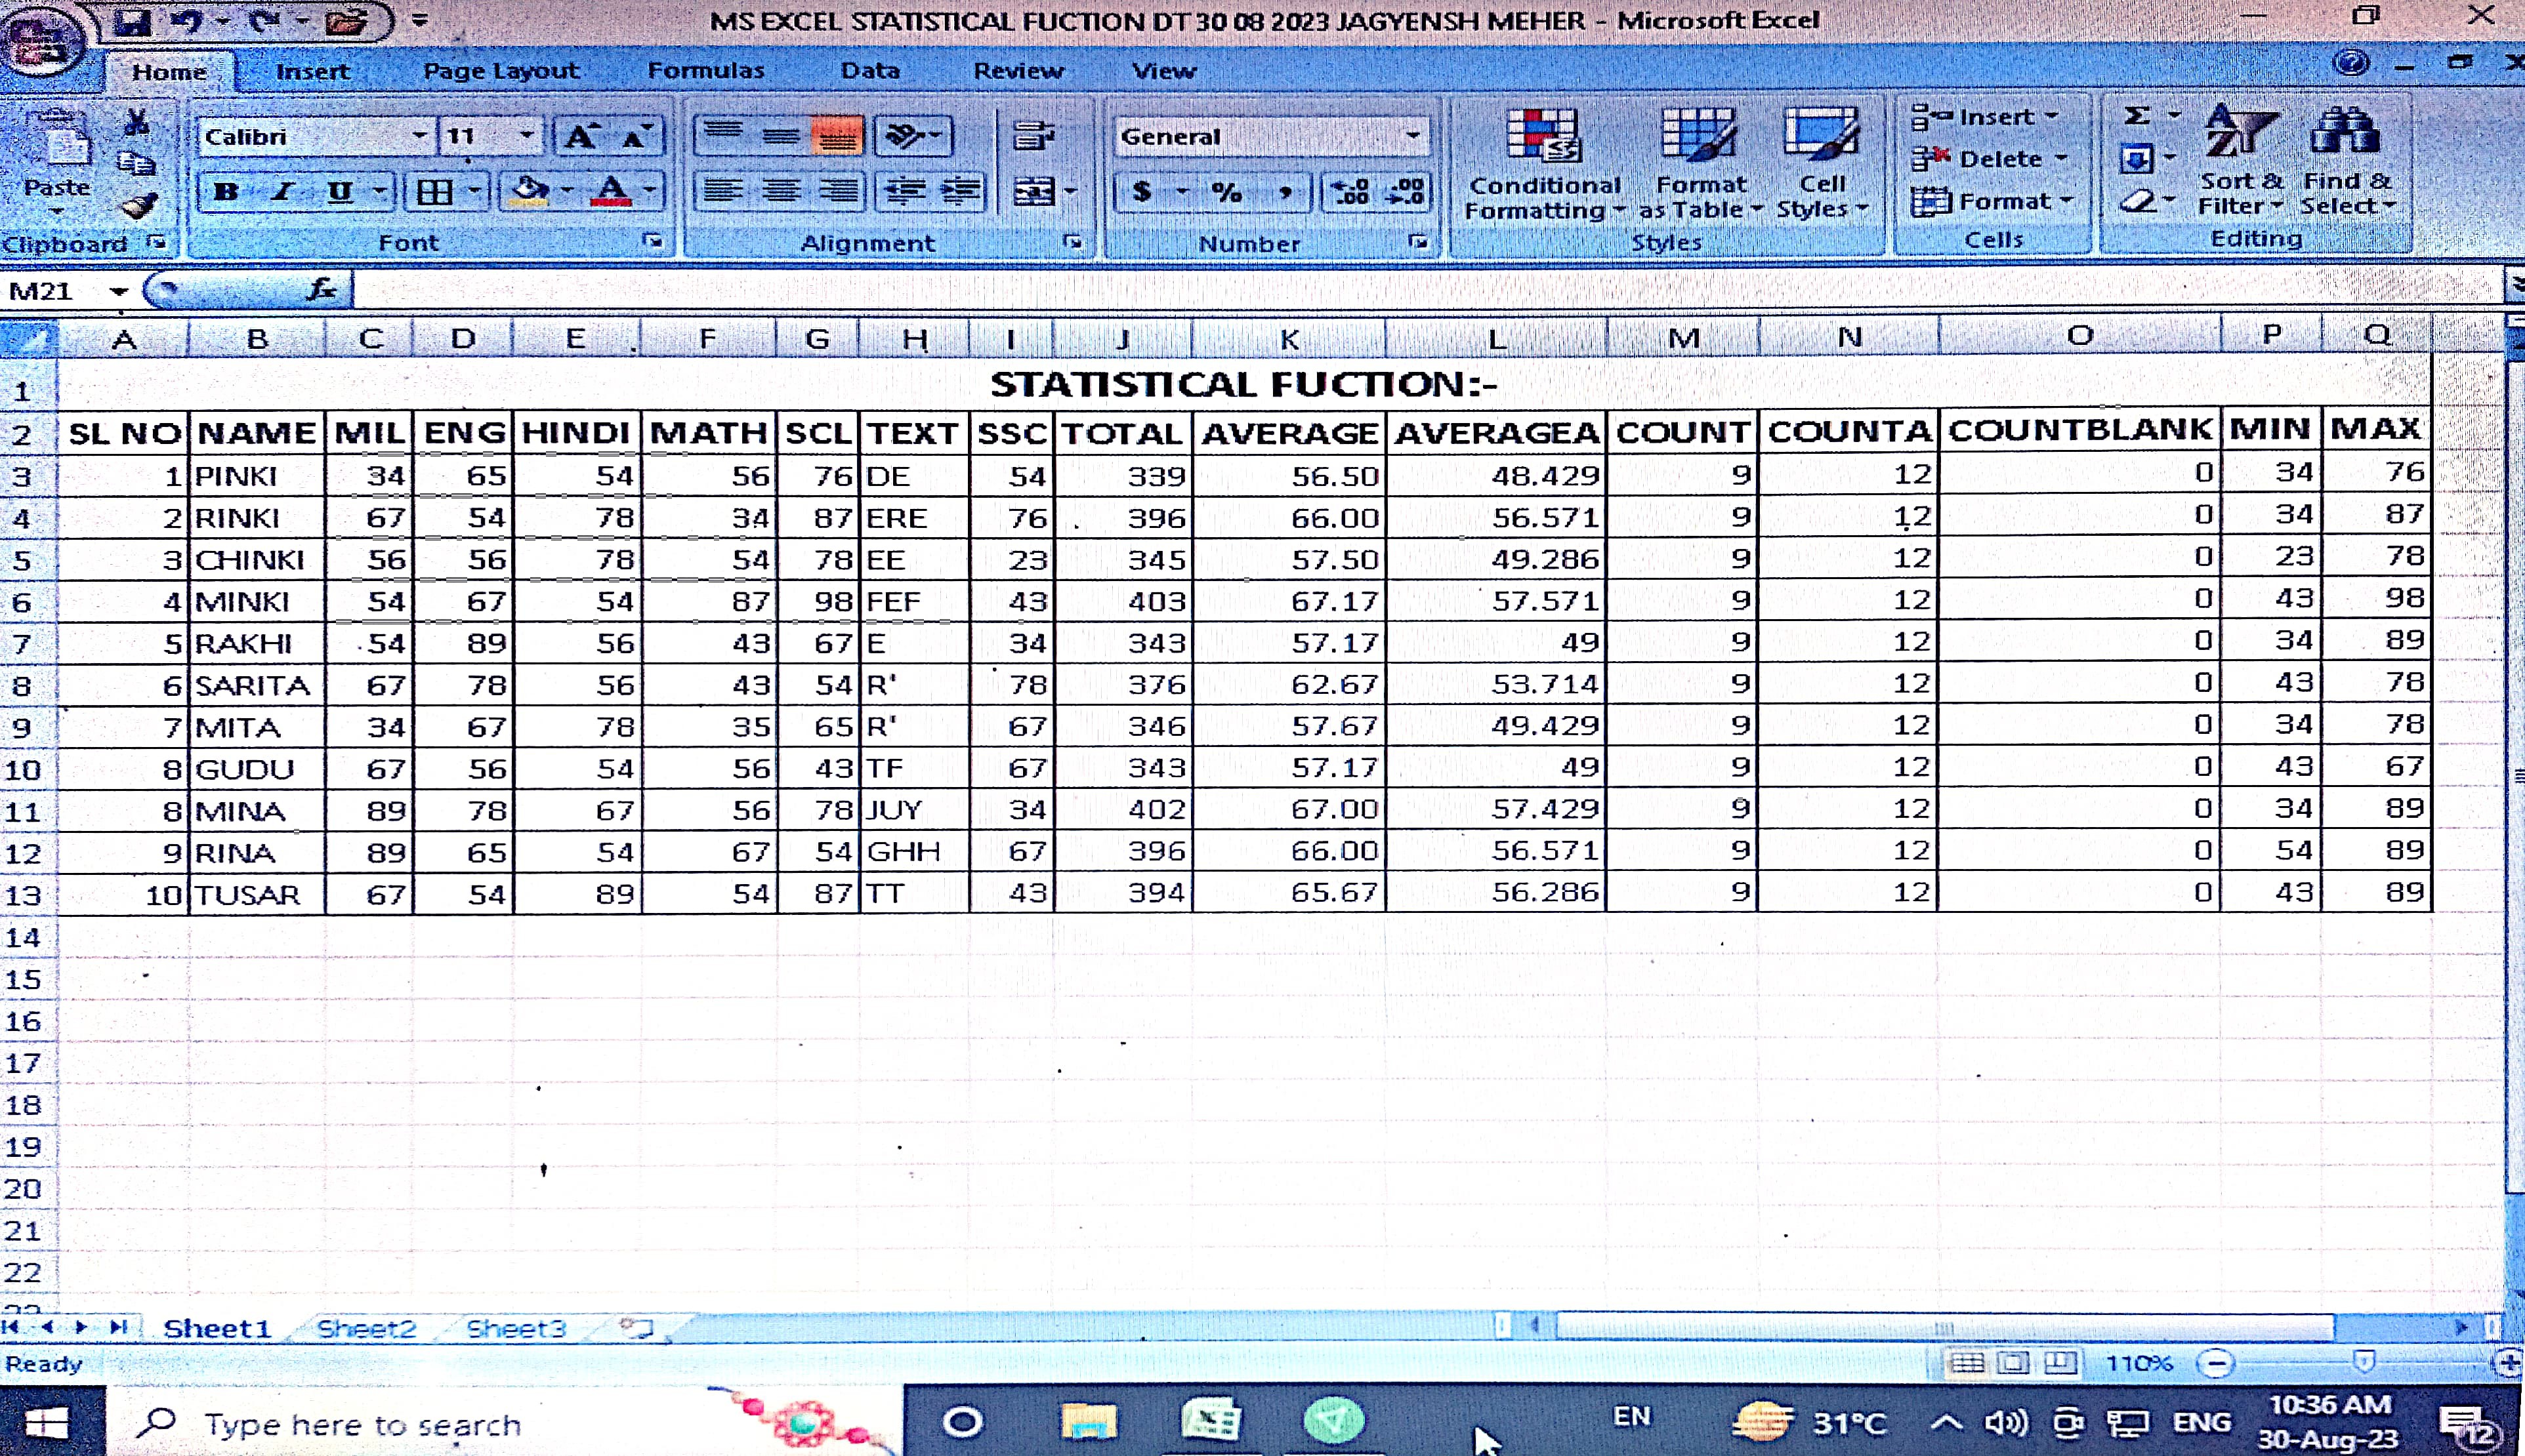Toggle Bold formatting
The image size is (2525, 1456).
pos(227,191)
